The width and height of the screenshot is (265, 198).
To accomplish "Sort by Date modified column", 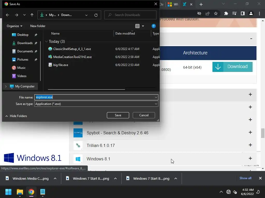I will tap(125, 34).
